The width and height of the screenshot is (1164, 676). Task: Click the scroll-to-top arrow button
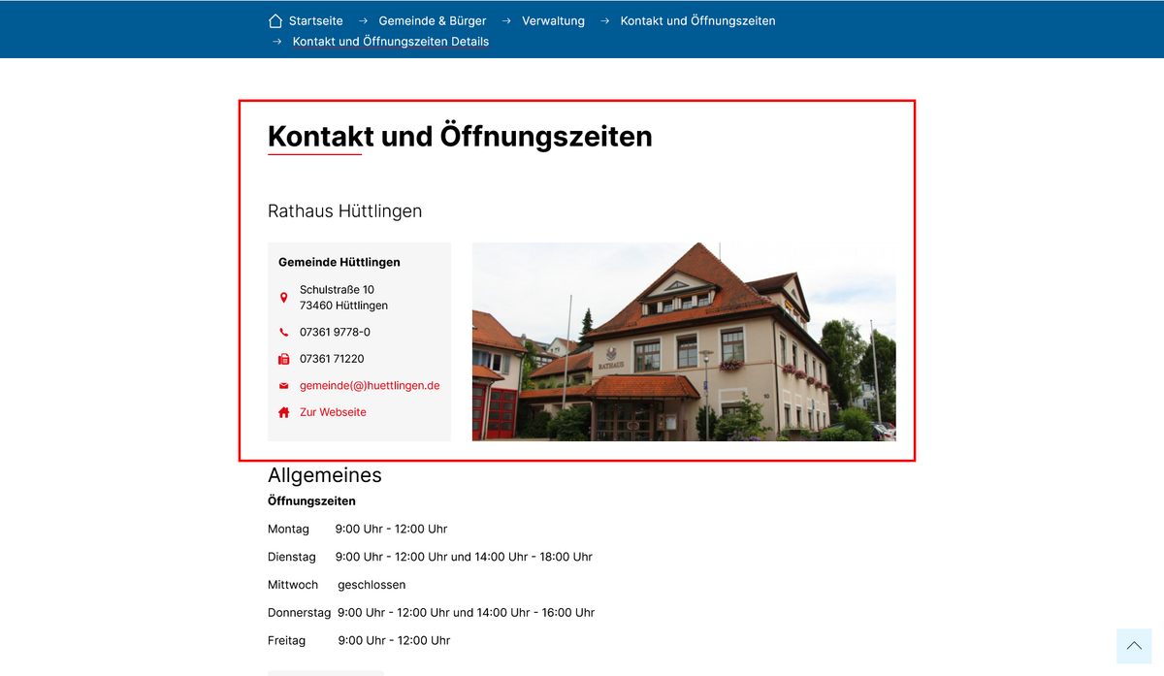(1134, 646)
